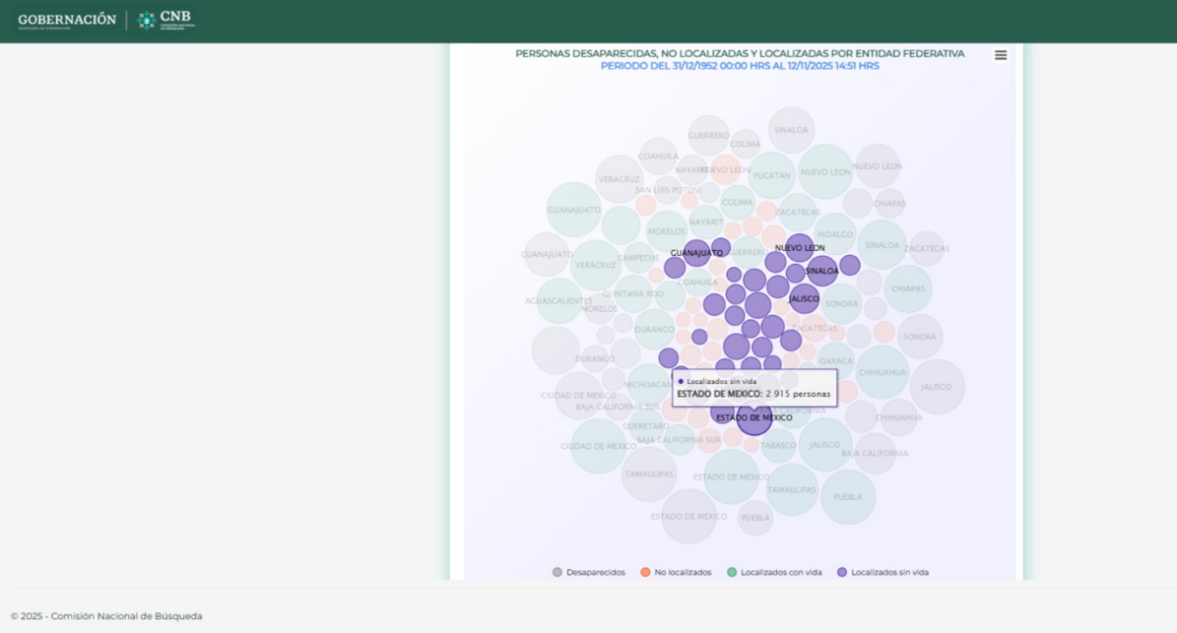Select the highlighted Nuevo Leon purple bubble
Viewport: 1177px width, 633px height.
(799, 248)
